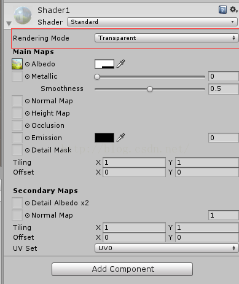This screenshot has height=284, width=239.
Task: Click the Detail Albedo x2 texture slot
Action: 17,203
